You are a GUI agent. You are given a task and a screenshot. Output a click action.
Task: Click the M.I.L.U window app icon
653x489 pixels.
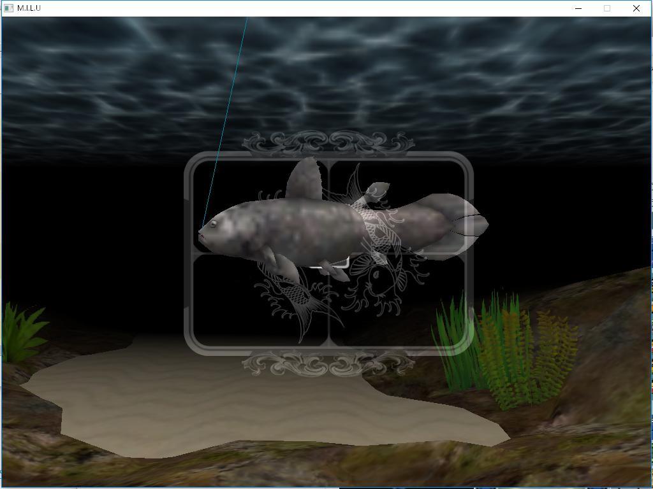point(9,8)
